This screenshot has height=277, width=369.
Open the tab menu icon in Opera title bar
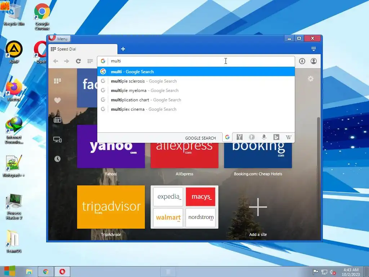[314, 49]
